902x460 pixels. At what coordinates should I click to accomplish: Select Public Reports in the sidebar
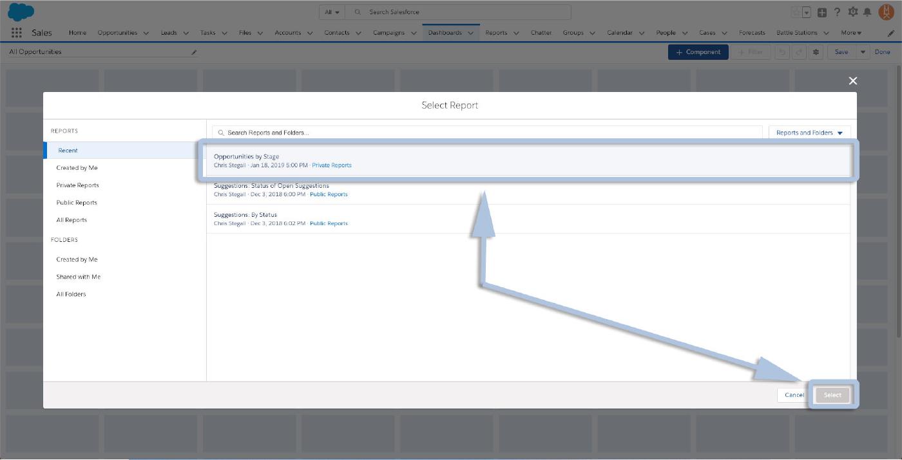[x=77, y=203]
